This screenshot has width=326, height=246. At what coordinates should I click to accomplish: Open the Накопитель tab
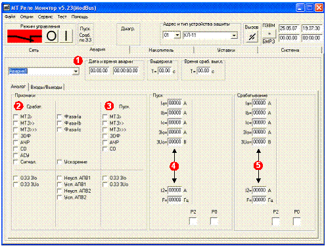pyautogui.click(x=161, y=50)
